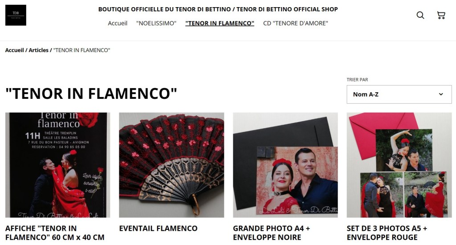This screenshot has width=456, height=245.
Task: Click SET DE 3 PHOTOS A5 title
Action: click(387, 233)
